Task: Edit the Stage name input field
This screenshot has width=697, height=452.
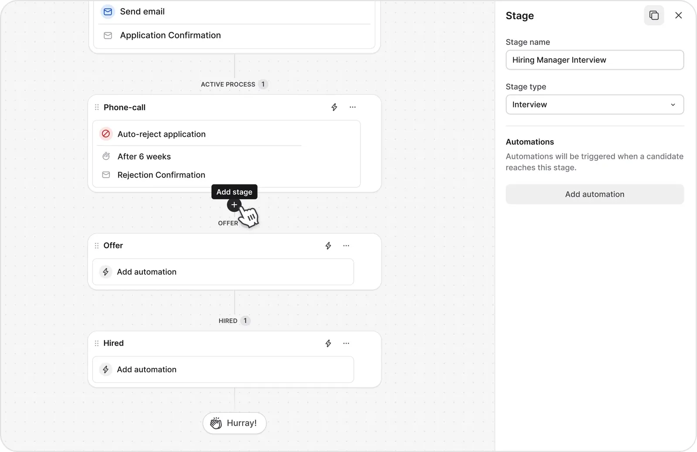Action: coord(595,60)
